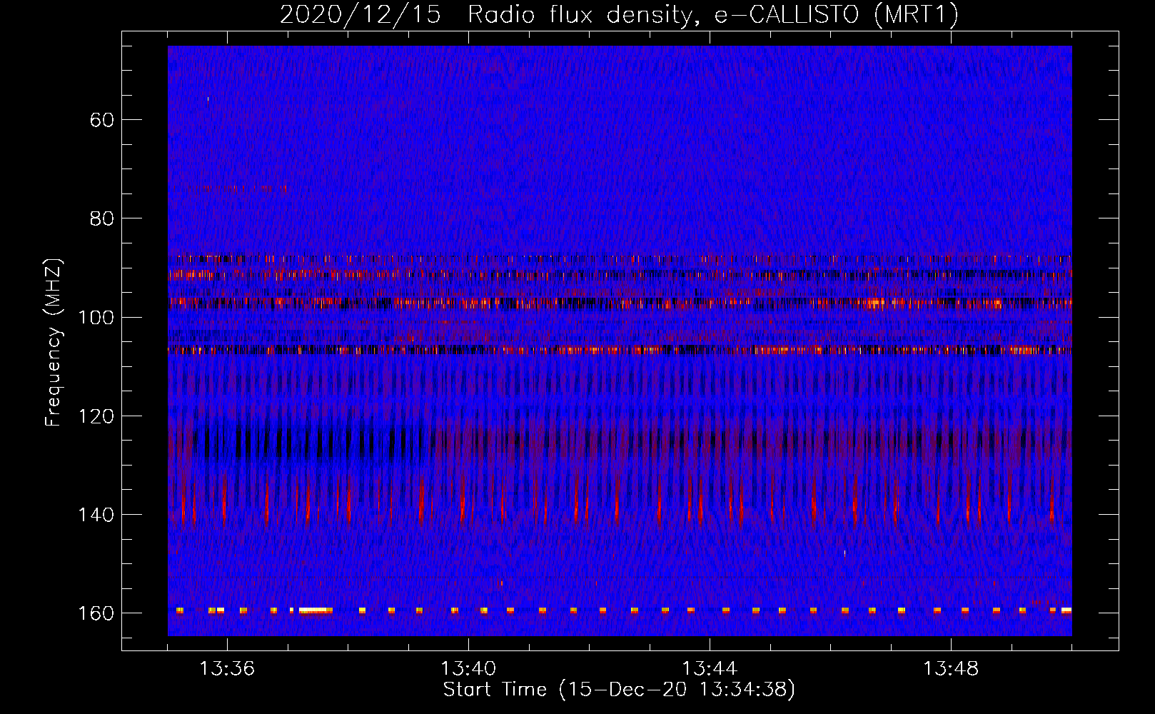Click the 13:36 time tick label
Screen dimensions: 1155x714
tap(227, 668)
